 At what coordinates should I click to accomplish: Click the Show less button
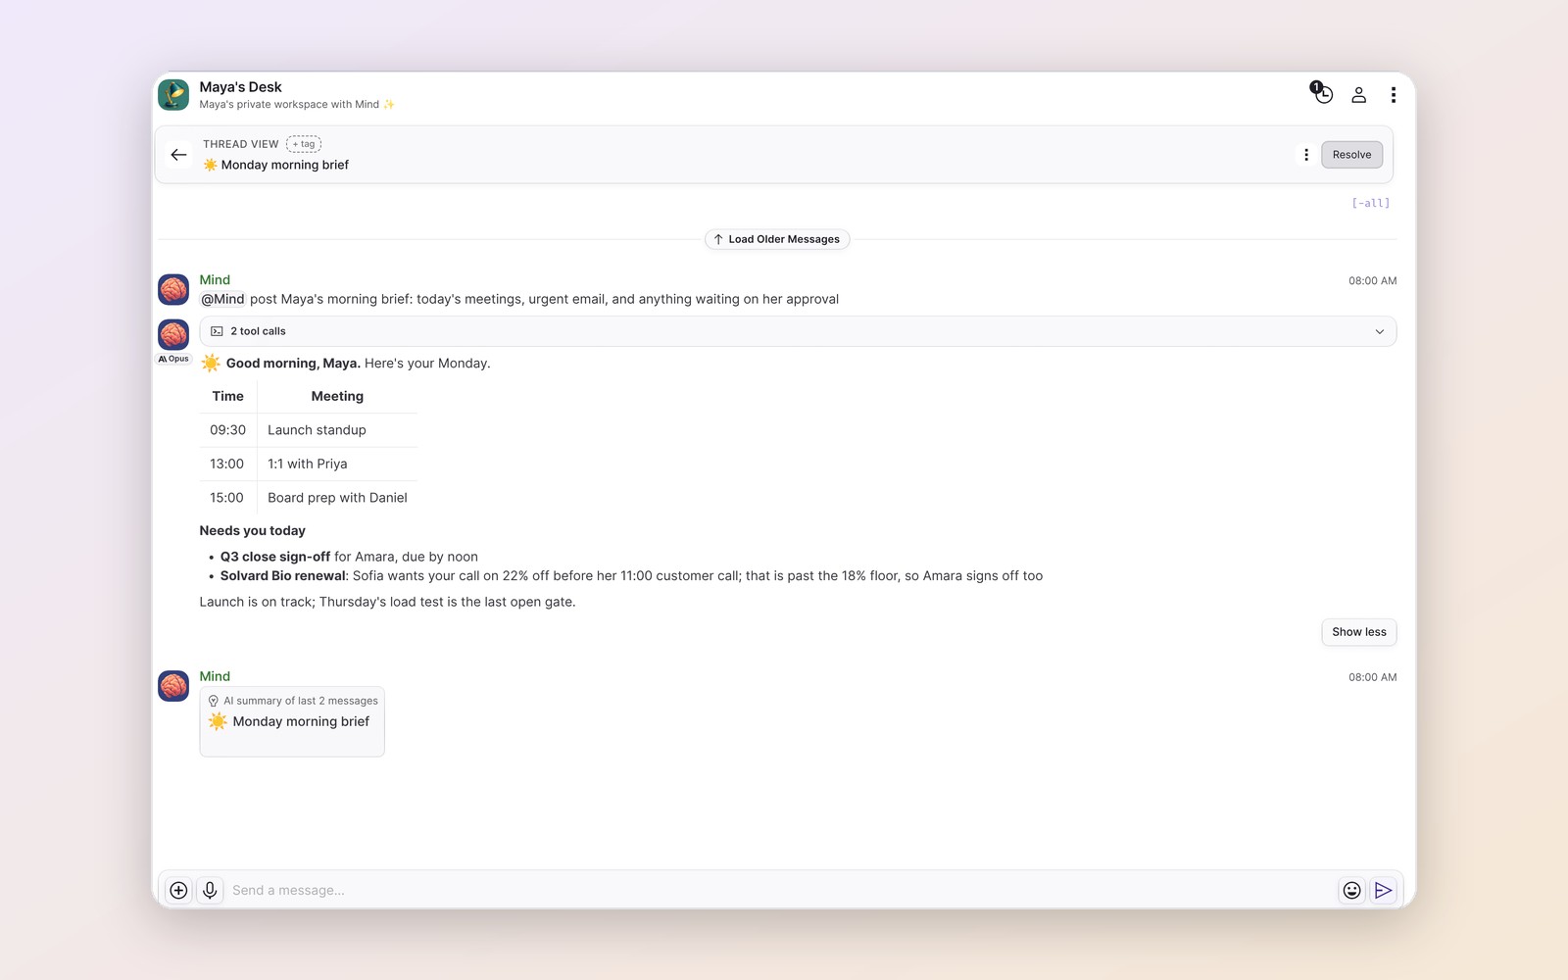point(1358,632)
